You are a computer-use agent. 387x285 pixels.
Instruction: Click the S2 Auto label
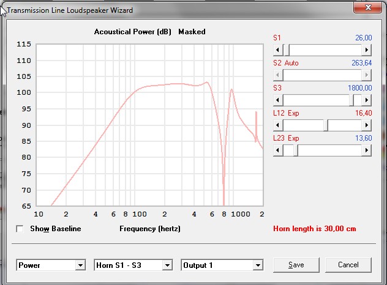tap(286, 63)
